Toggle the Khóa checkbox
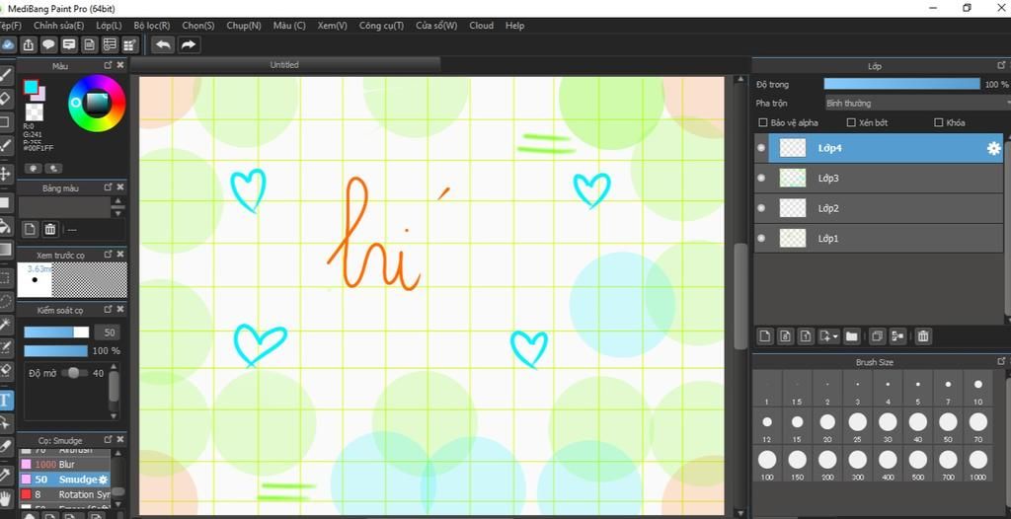Image resolution: width=1011 pixels, height=519 pixels. tap(939, 122)
